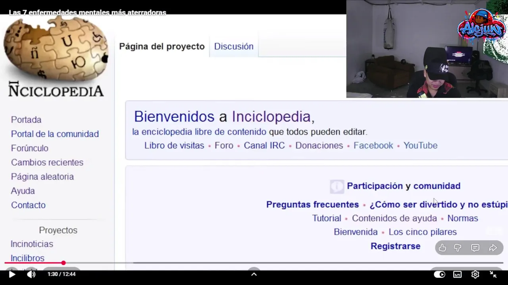The image size is (508, 285).
Task: Open Preguntas frecuentes
Action: pyautogui.click(x=312, y=204)
